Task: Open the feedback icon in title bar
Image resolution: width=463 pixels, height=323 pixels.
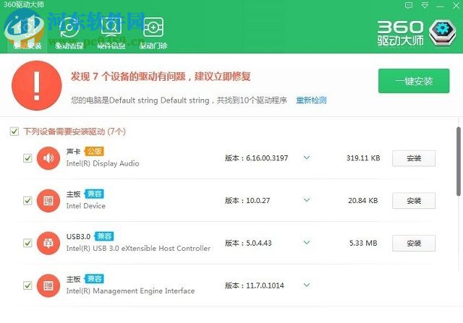Action: coord(409,5)
